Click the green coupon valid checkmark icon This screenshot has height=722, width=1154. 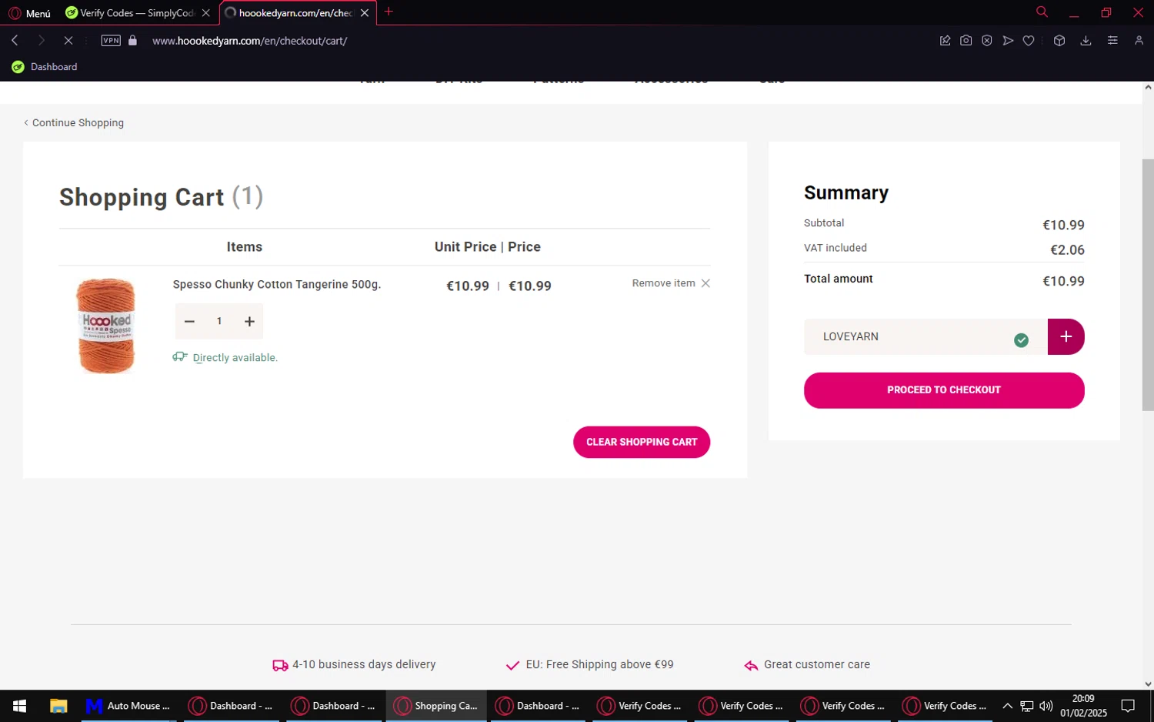[1021, 340]
